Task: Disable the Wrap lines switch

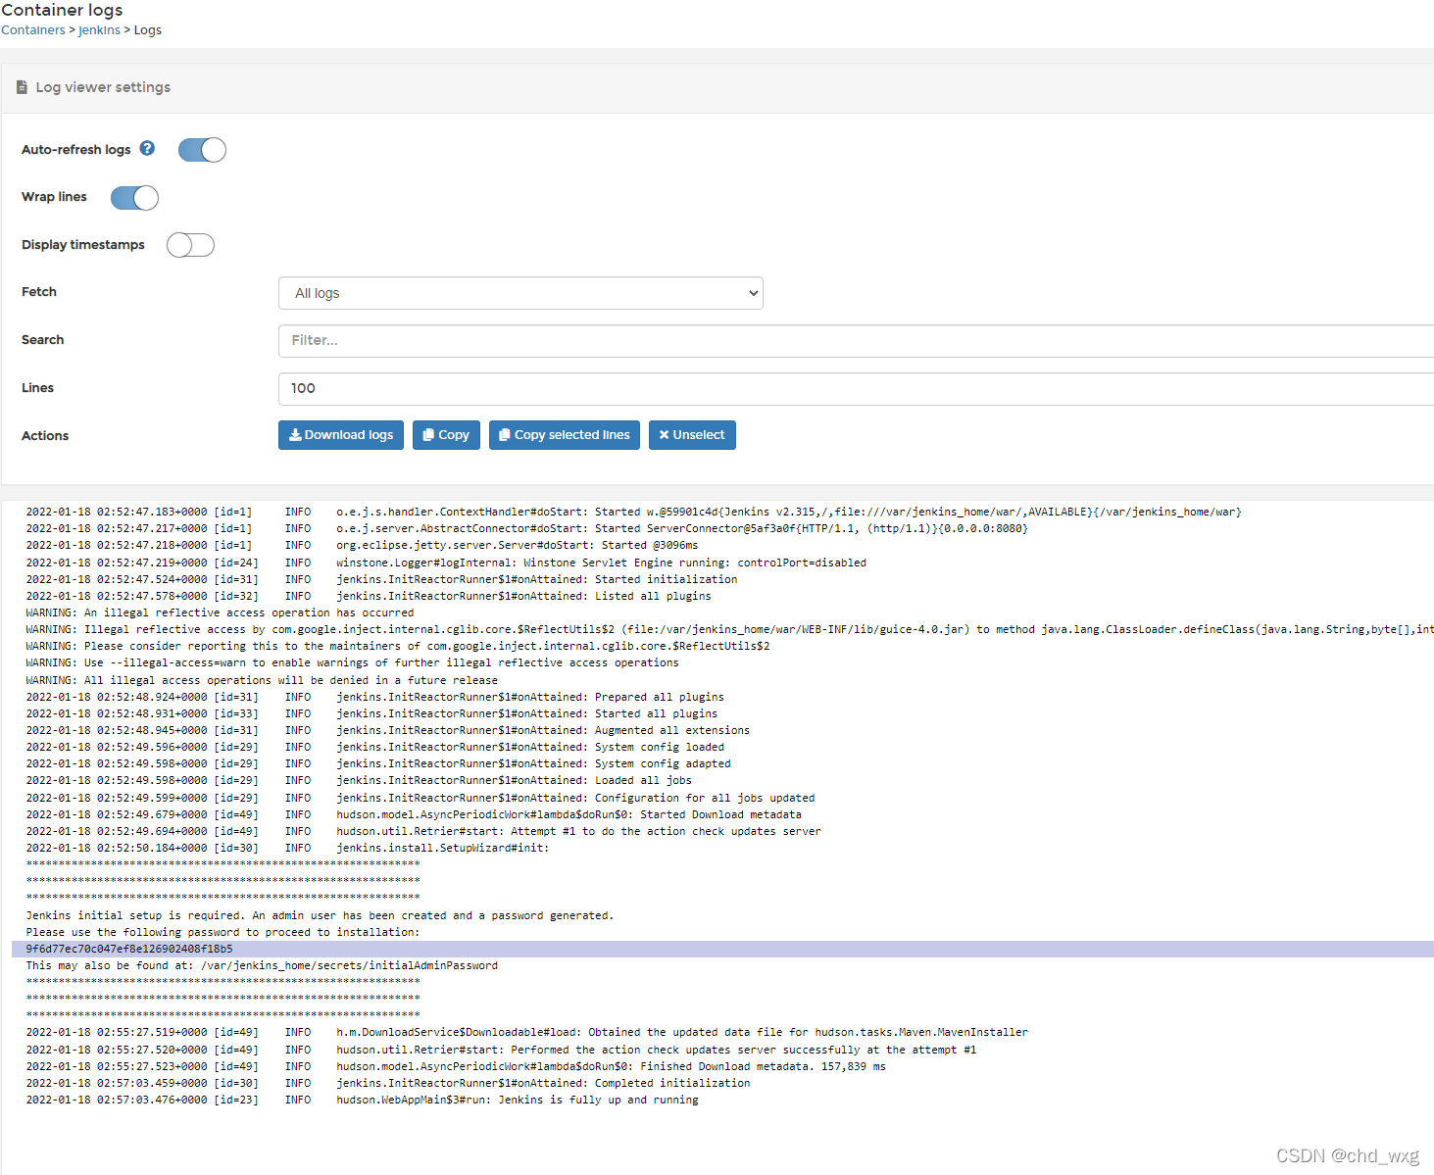Action: click(134, 198)
